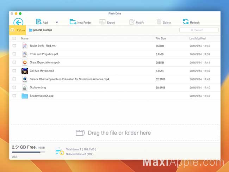
Task: Click the 750KB file size
Action: [x=160, y=46]
